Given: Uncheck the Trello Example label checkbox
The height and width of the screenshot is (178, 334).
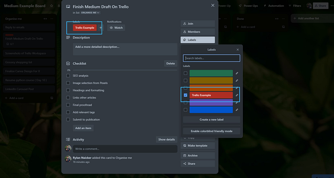Looking at the screenshot, I should coord(186,95).
